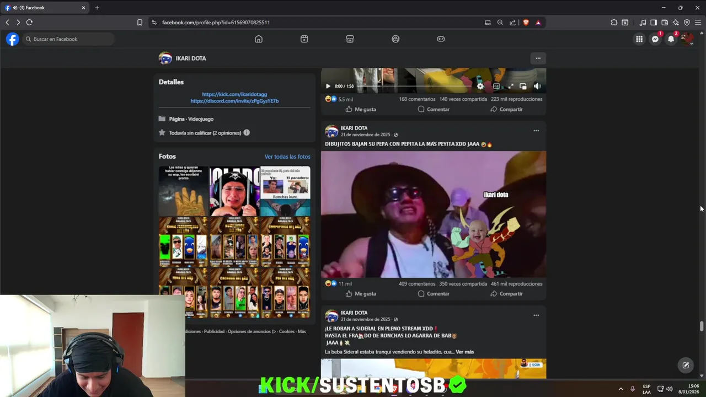Open the golden glove photo thumbnail

click(183, 191)
